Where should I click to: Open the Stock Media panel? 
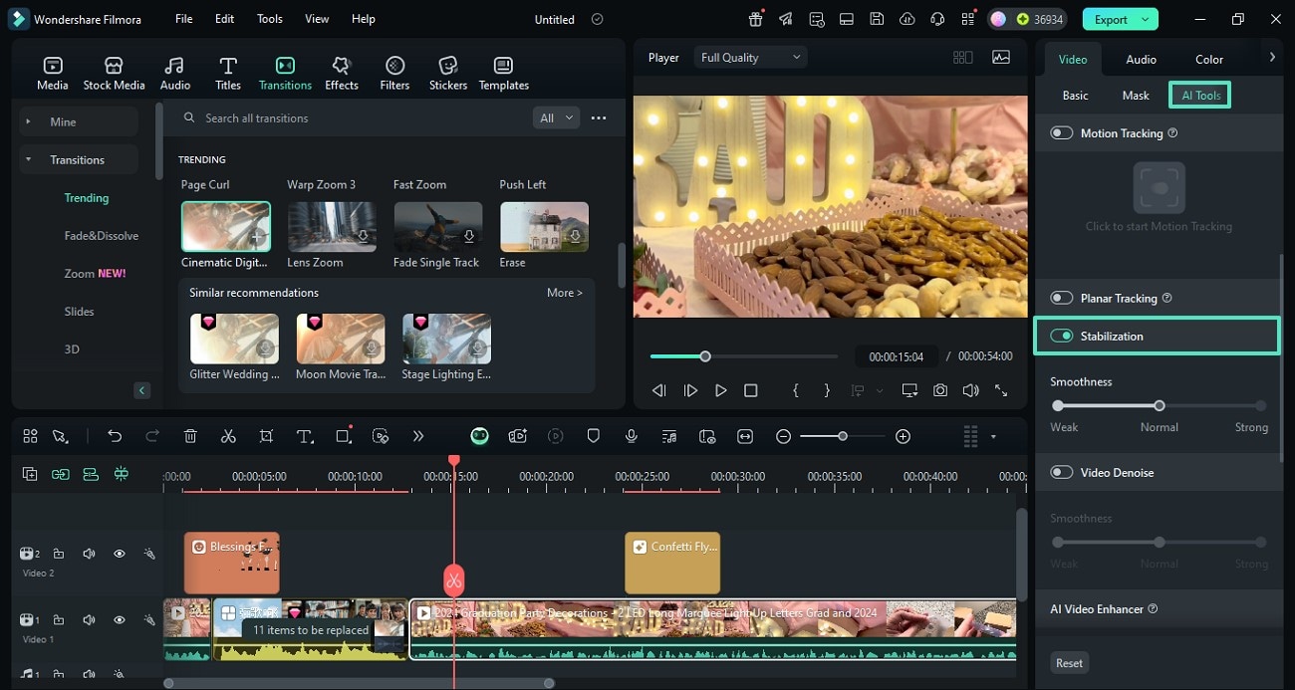[x=114, y=74]
